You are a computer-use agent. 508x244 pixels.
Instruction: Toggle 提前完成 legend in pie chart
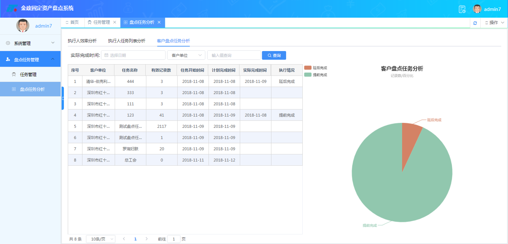[315, 75]
